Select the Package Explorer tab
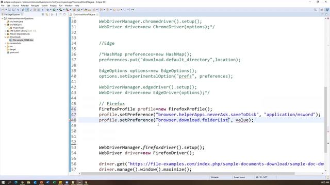330x185 pixels. tap(12, 14)
